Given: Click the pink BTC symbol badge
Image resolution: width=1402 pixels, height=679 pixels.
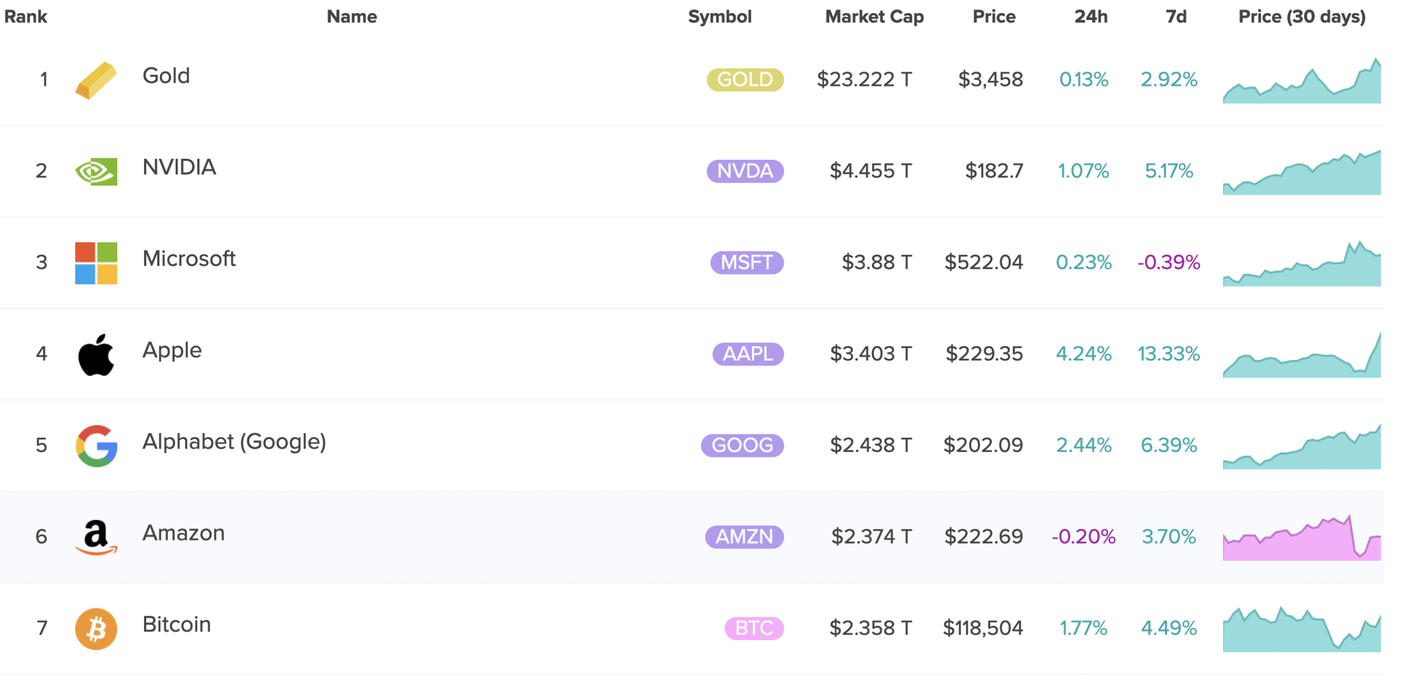Looking at the screenshot, I should 753,628.
